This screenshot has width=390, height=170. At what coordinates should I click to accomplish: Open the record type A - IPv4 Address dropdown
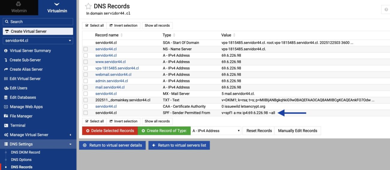pos(216,131)
